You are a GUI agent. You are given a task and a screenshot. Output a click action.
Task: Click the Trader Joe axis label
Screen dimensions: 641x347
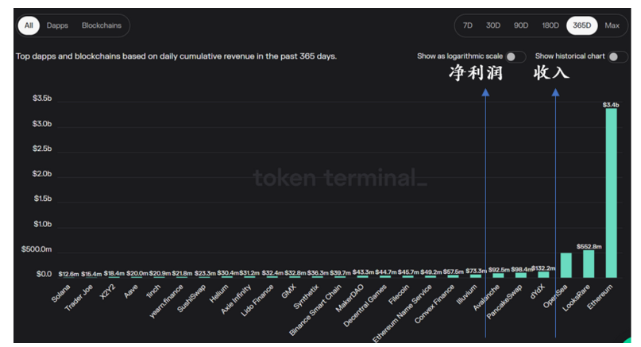pyautogui.click(x=79, y=297)
